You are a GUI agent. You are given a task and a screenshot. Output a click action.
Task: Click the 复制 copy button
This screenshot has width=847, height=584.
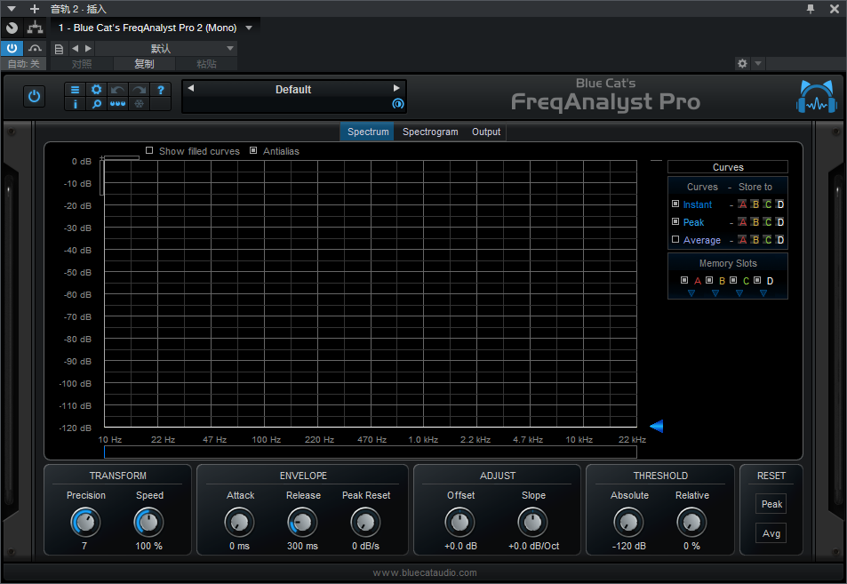[144, 64]
